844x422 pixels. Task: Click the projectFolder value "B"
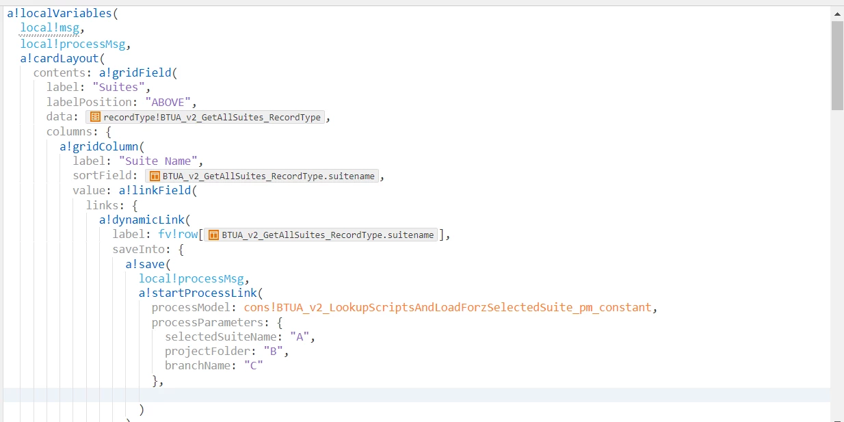tap(274, 352)
